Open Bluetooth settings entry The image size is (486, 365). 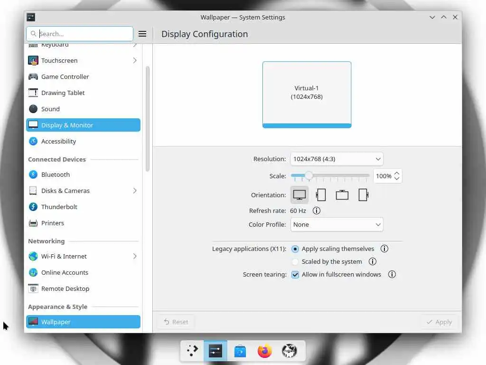[83, 174]
